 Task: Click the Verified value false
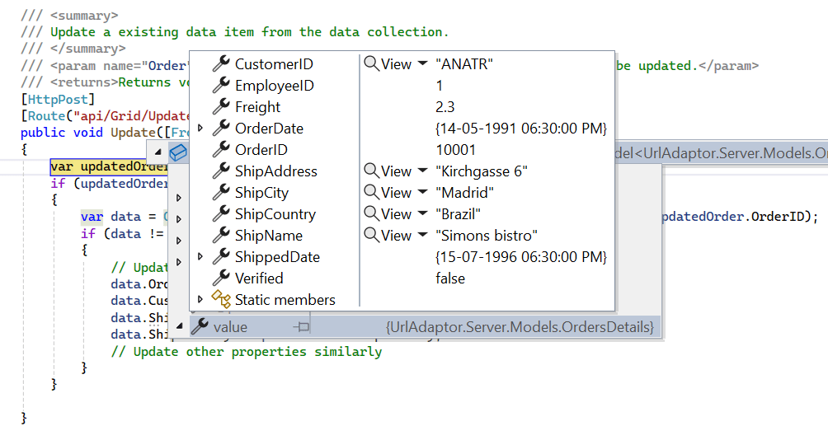(x=450, y=279)
